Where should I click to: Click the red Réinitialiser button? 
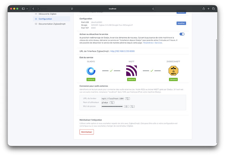(87, 132)
